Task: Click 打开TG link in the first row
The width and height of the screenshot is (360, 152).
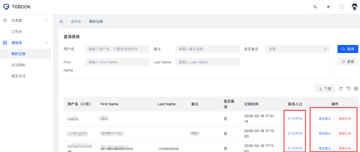Action: pos(295,119)
